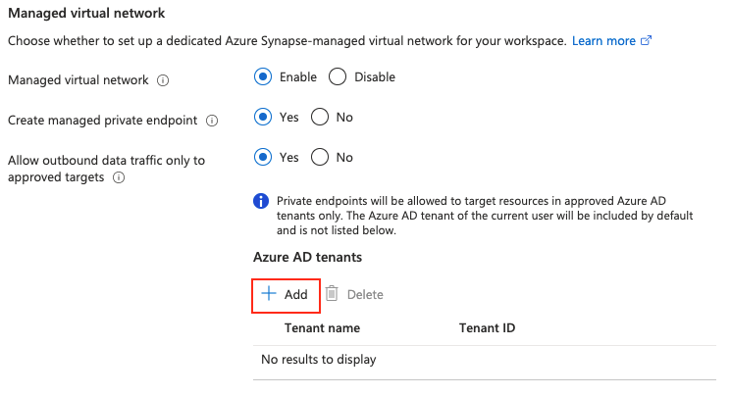Click the trash can icon

(332, 293)
